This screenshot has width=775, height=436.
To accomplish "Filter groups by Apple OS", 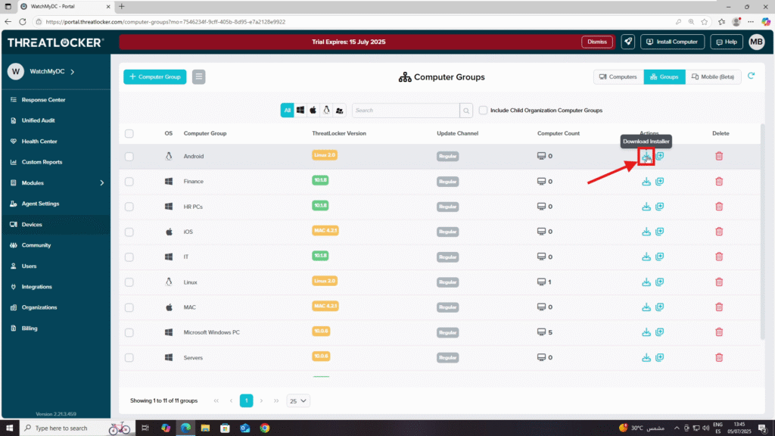I will coord(313,111).
